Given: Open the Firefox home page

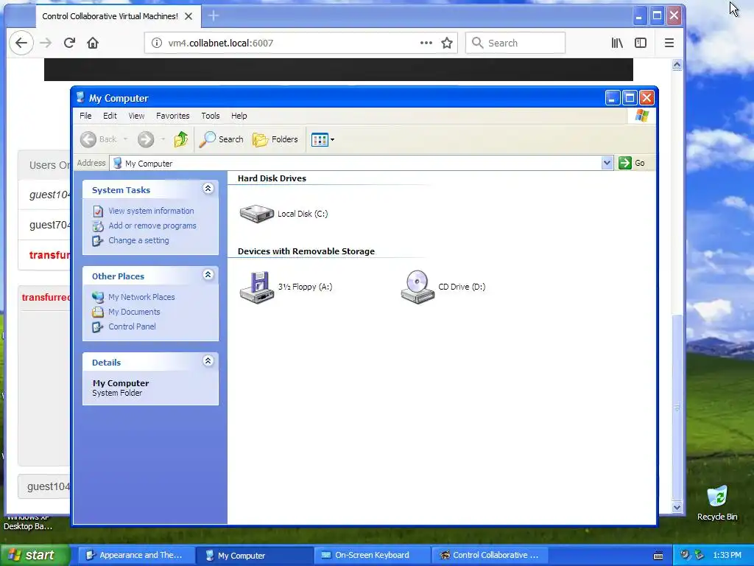Looking at the screenshot, I should pyautogui.click(x=93, y=43).
